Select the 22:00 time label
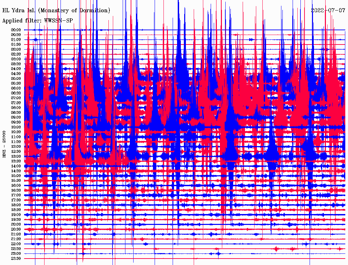This screenshot has width=348, height=265. pyautogui.click(x=16, y=244)
